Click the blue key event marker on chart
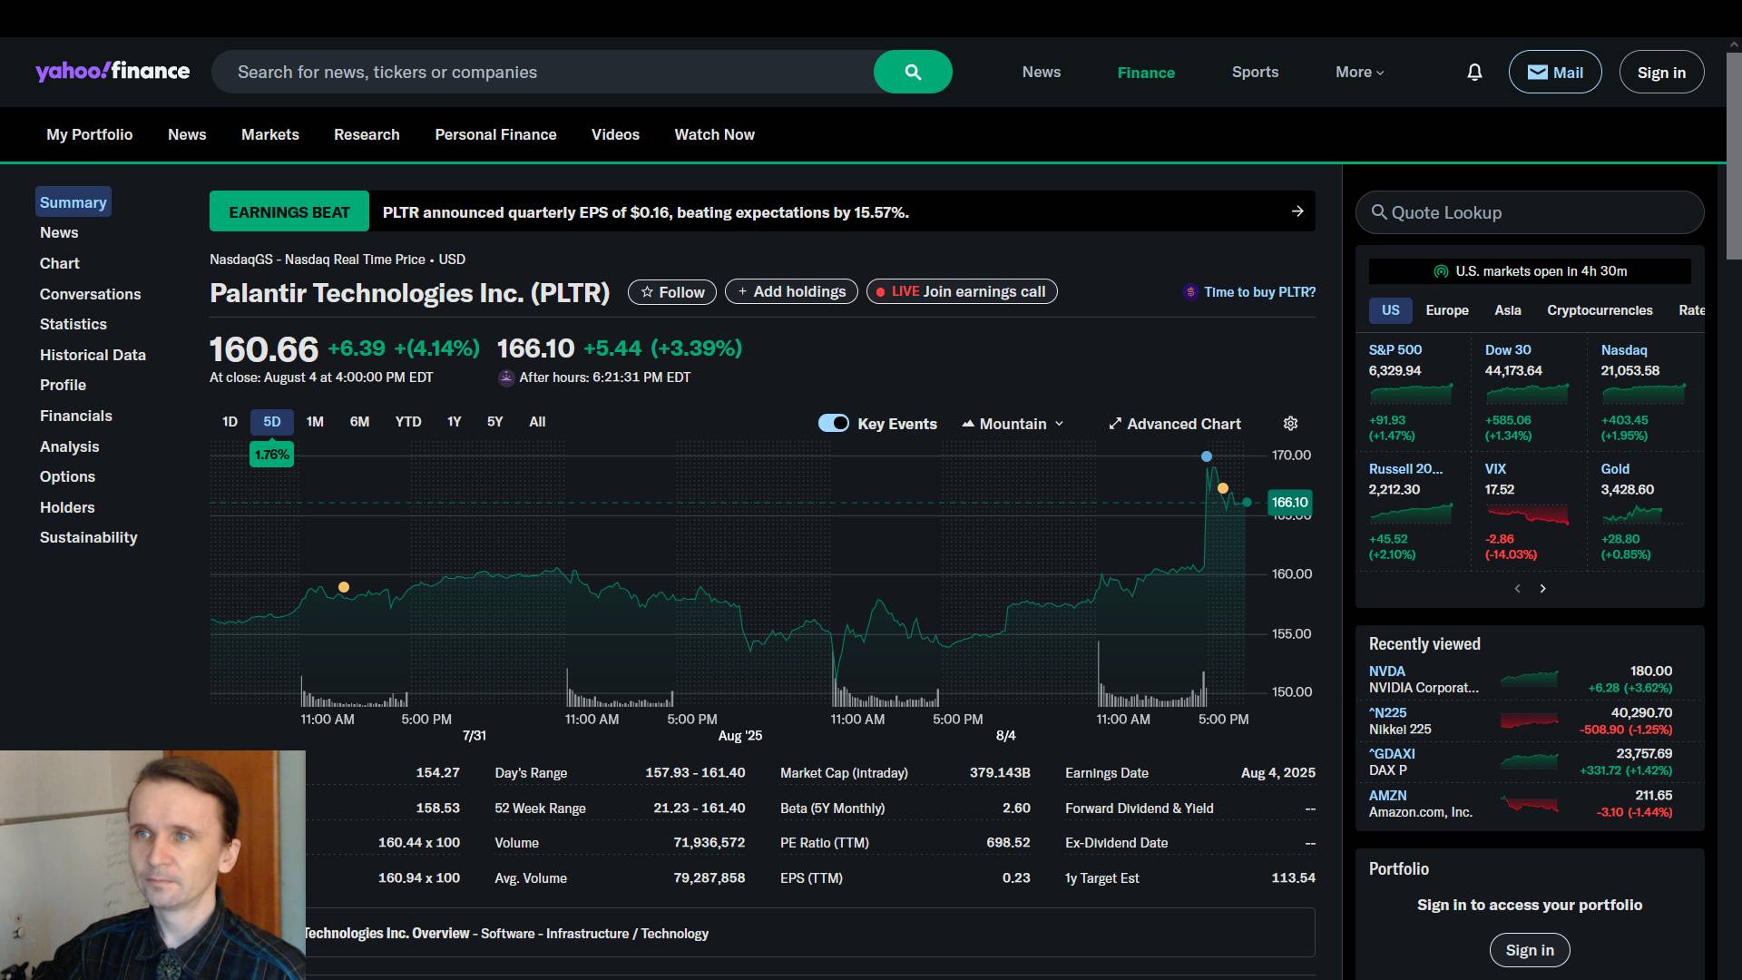Image resolution: width=1742 pixels, height=980 pixels. coord(1206,456)
